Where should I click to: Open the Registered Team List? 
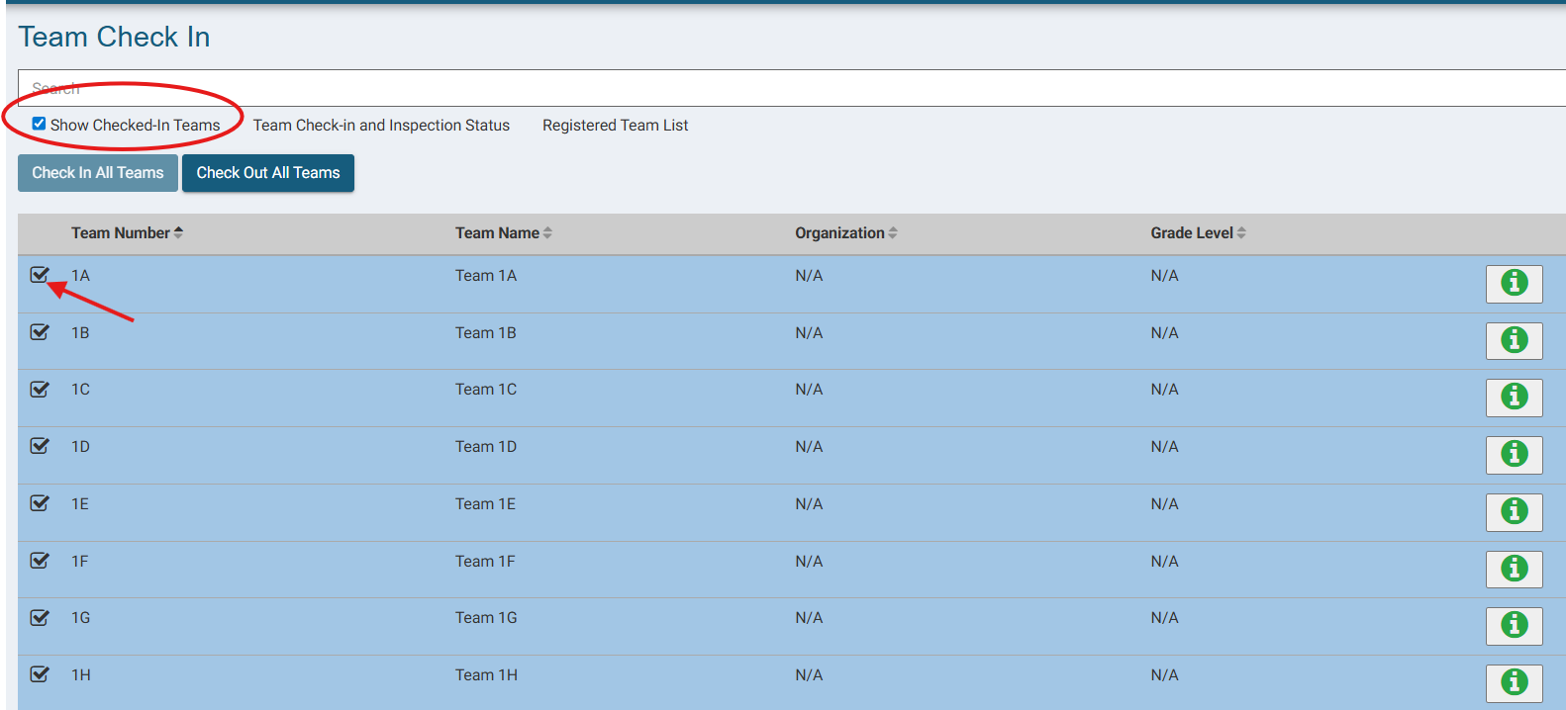(x=615, y=126)
